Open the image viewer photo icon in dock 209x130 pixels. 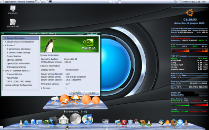(118, 122)
